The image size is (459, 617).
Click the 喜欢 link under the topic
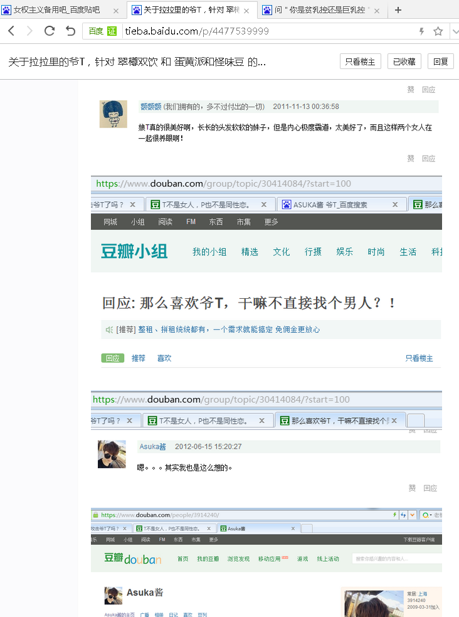164,358
